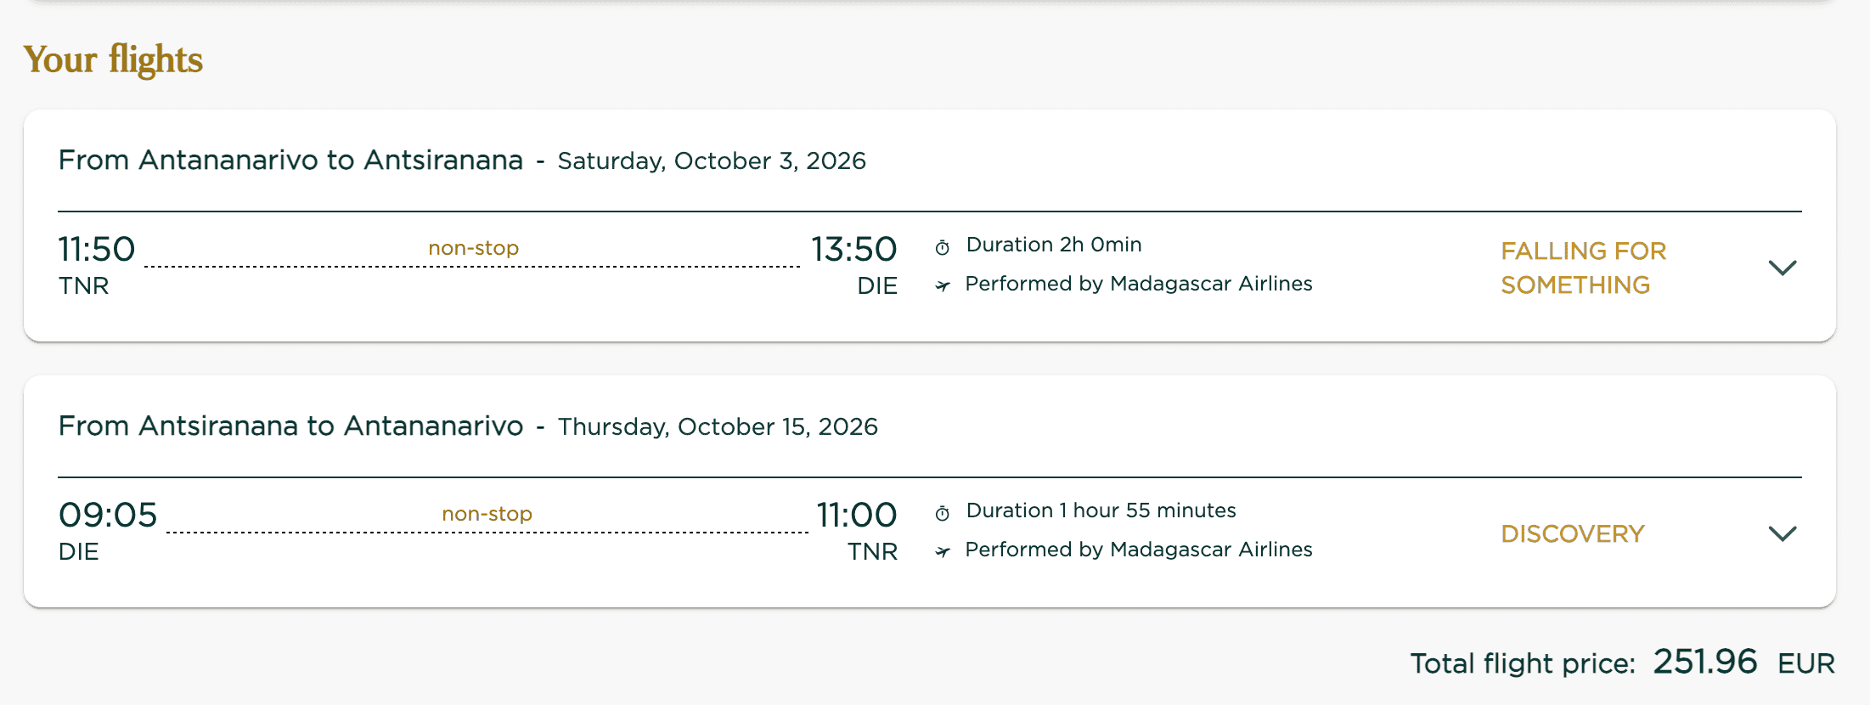Click the airplane icon on the outbound flight
Image resolution: width=1870 pixels, height=705 pixels.
click(x=943, y=286)
